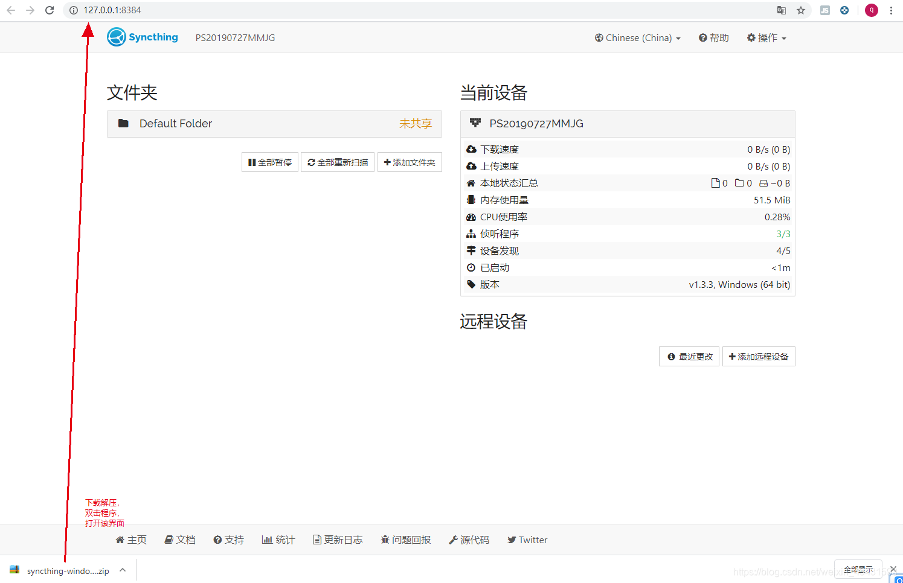Click the 未共享 unshared status text
Screen dimensions: 903x583
click(416, 123)
